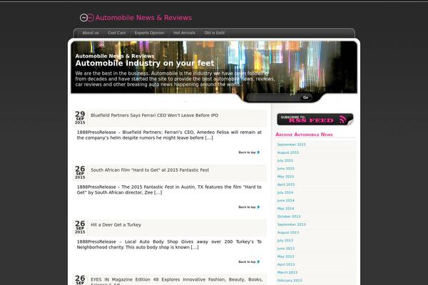The image size is (428, 285).
Task: Open the June 2013 archive
Action: (x=285, y=249)
